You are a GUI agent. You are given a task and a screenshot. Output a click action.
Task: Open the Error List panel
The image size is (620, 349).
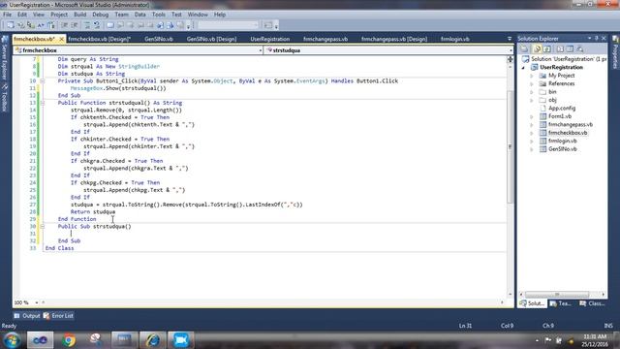click(58, 316)
